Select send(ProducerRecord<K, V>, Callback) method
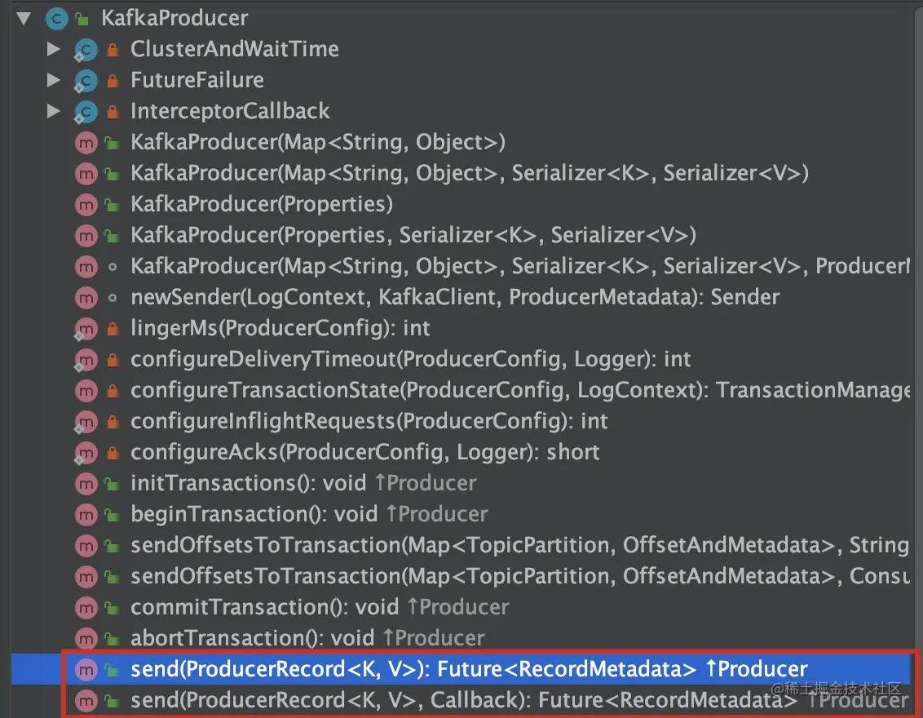 [519, 700]
